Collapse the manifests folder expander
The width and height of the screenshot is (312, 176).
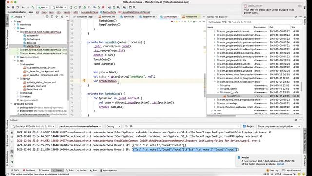point(15,25)
